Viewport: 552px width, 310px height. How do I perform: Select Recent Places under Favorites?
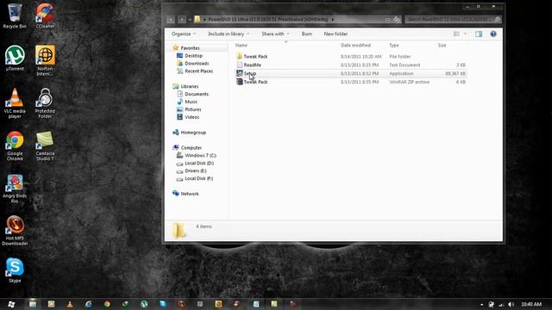(x=199, y=71)
